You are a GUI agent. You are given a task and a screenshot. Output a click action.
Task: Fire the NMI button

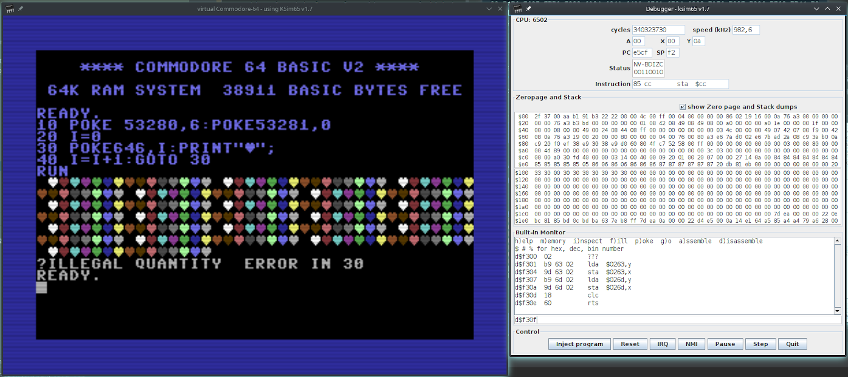[x=691, y=344]
